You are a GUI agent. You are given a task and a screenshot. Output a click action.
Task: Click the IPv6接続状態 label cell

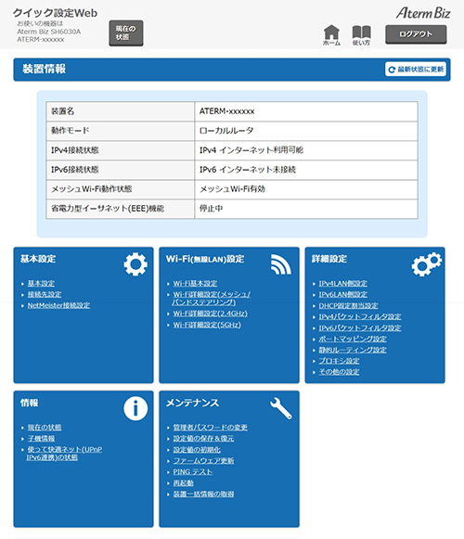pos(121,170)
